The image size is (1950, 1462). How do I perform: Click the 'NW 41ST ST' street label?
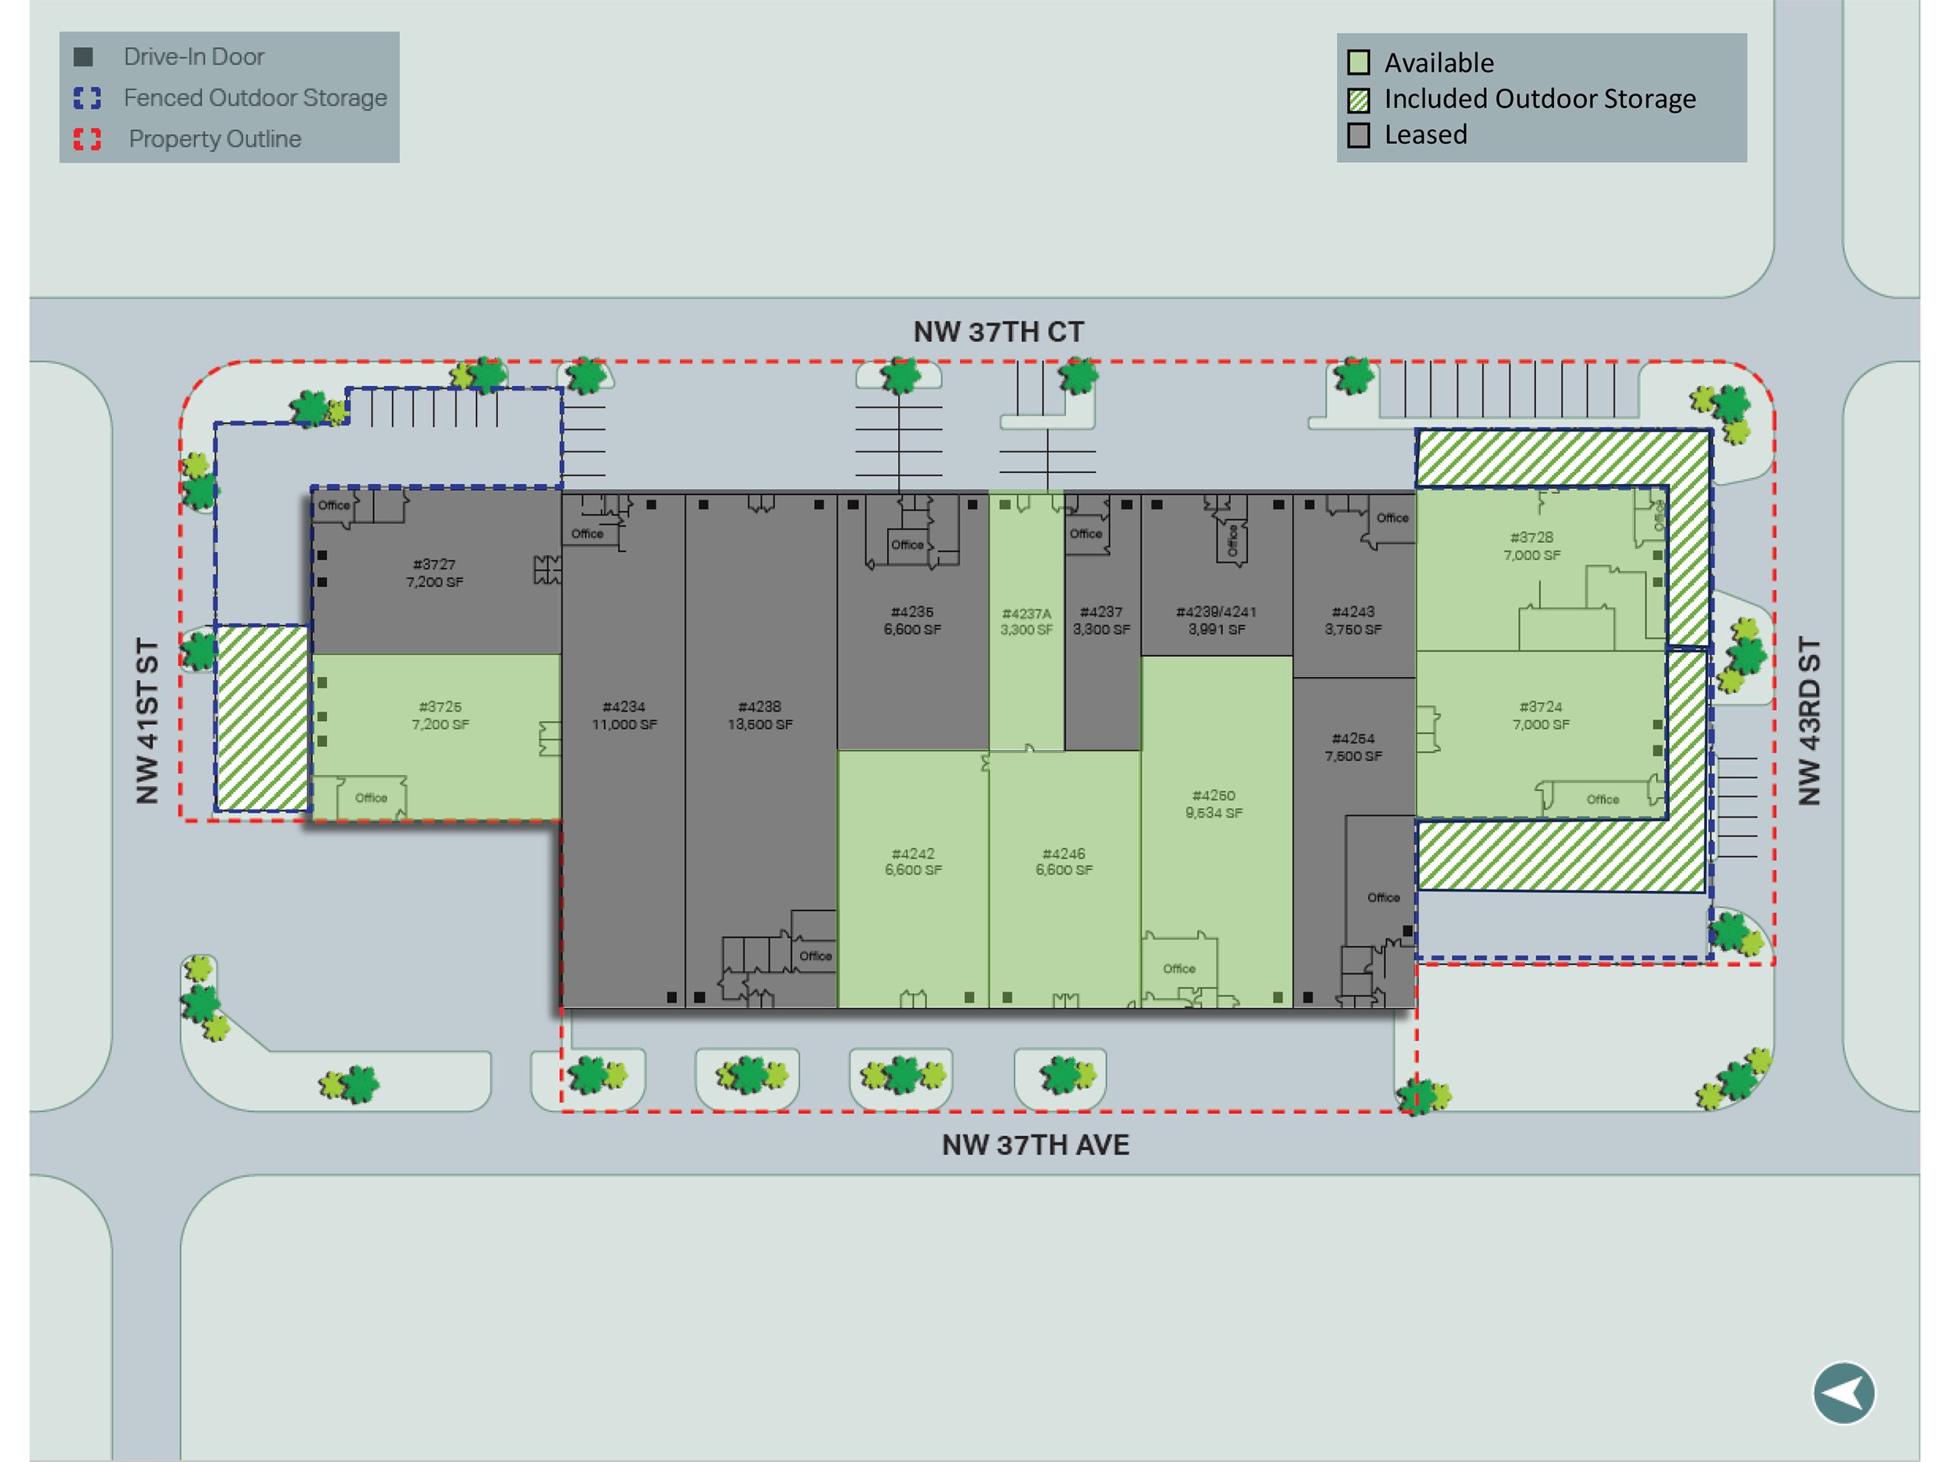(147, 721)
